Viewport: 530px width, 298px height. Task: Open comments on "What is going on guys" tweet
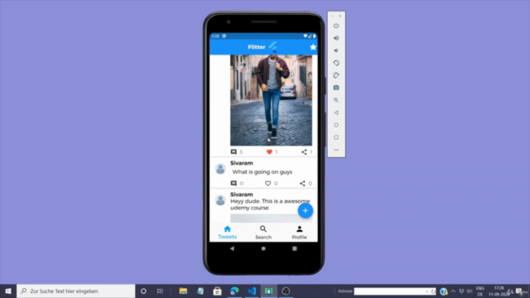(x=234, y=183)
